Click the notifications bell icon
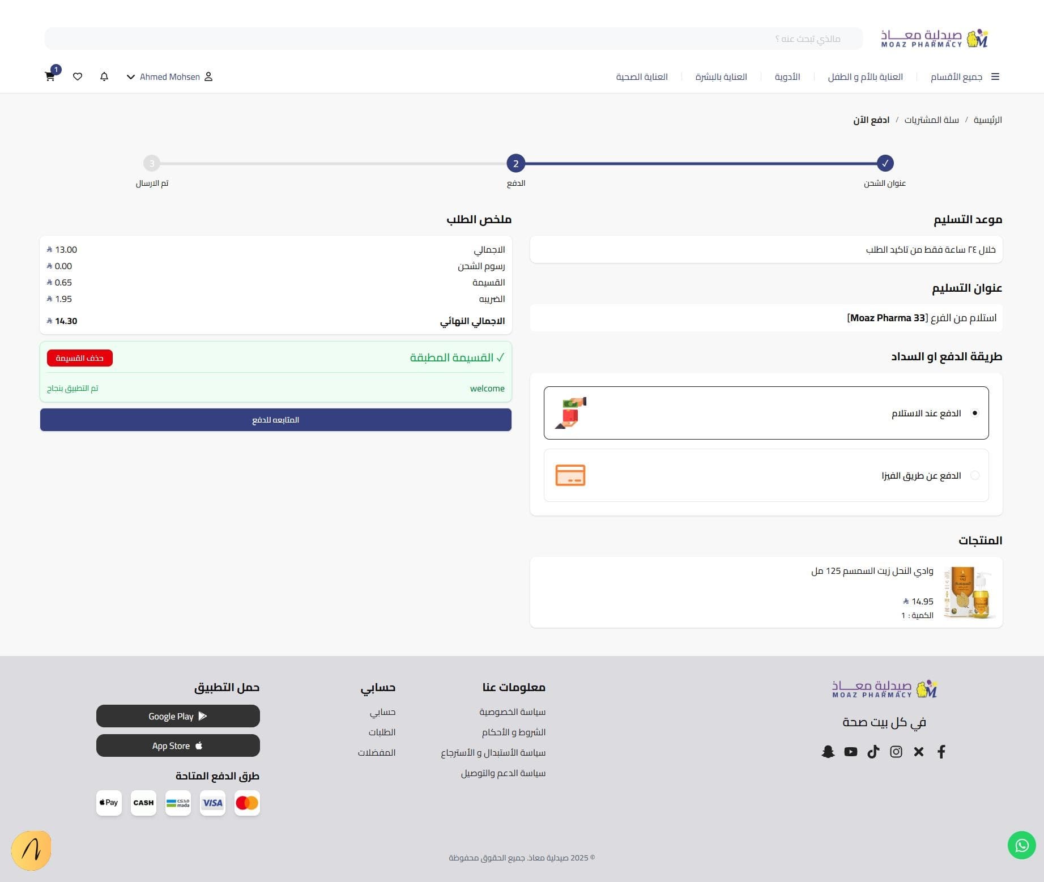Screen dimensions: 1044x882 [104, 76]
